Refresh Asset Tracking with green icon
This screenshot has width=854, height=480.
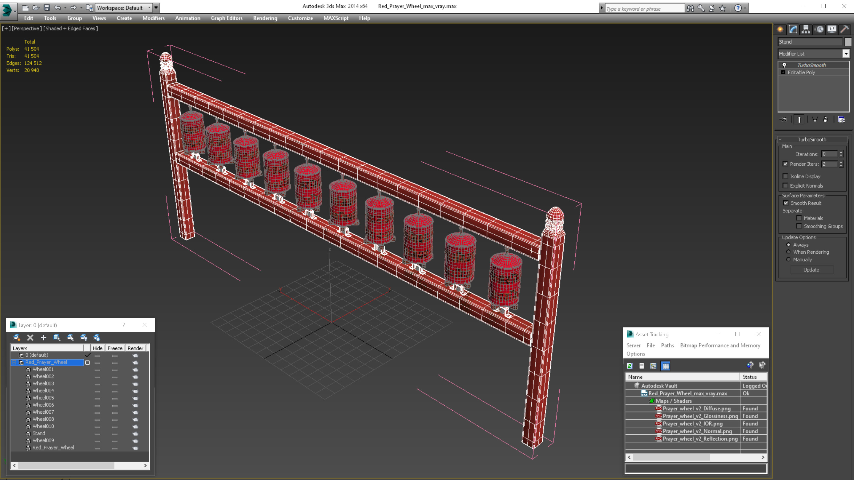[630, 366]
